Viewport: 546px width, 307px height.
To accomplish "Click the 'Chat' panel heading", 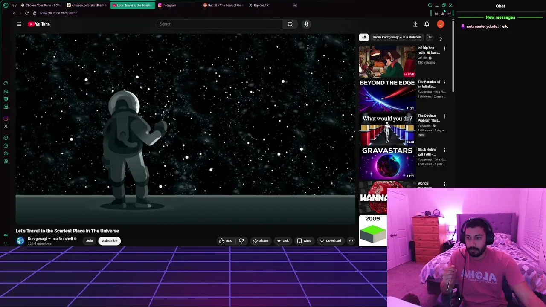I will pos(500,6).
